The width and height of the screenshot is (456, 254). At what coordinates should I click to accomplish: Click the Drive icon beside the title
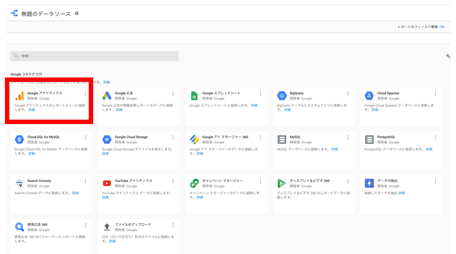(77, 13)
